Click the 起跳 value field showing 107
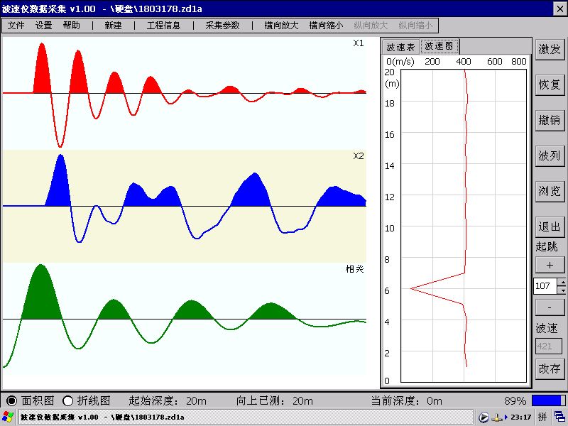568x426 pixels. [545, 286]
